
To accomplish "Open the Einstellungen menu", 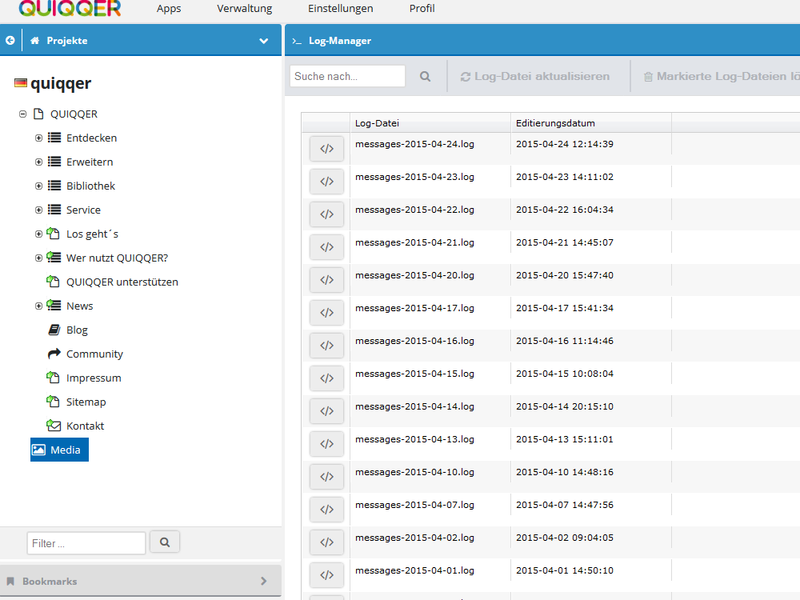I will [x=340, y=9].
